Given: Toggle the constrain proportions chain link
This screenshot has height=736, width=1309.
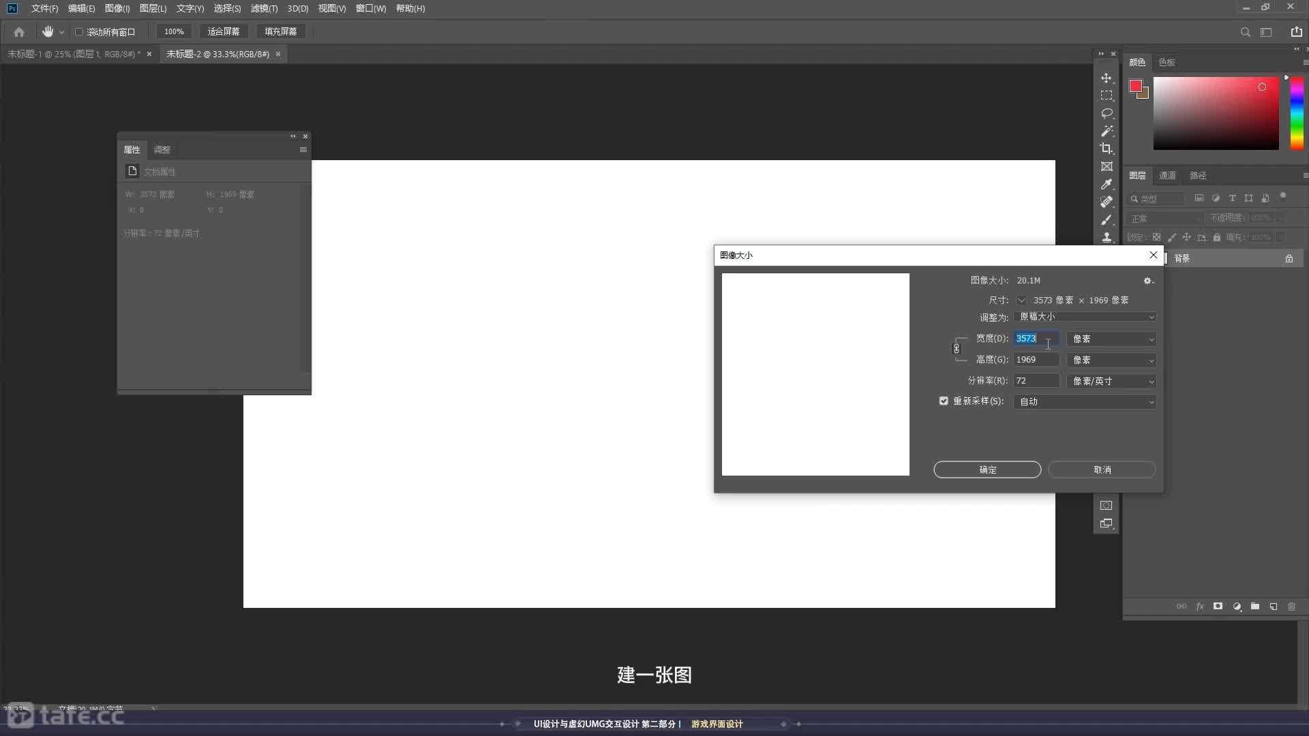Looking at the screenshot, I should pyautogui.click(x=957, y=349).
